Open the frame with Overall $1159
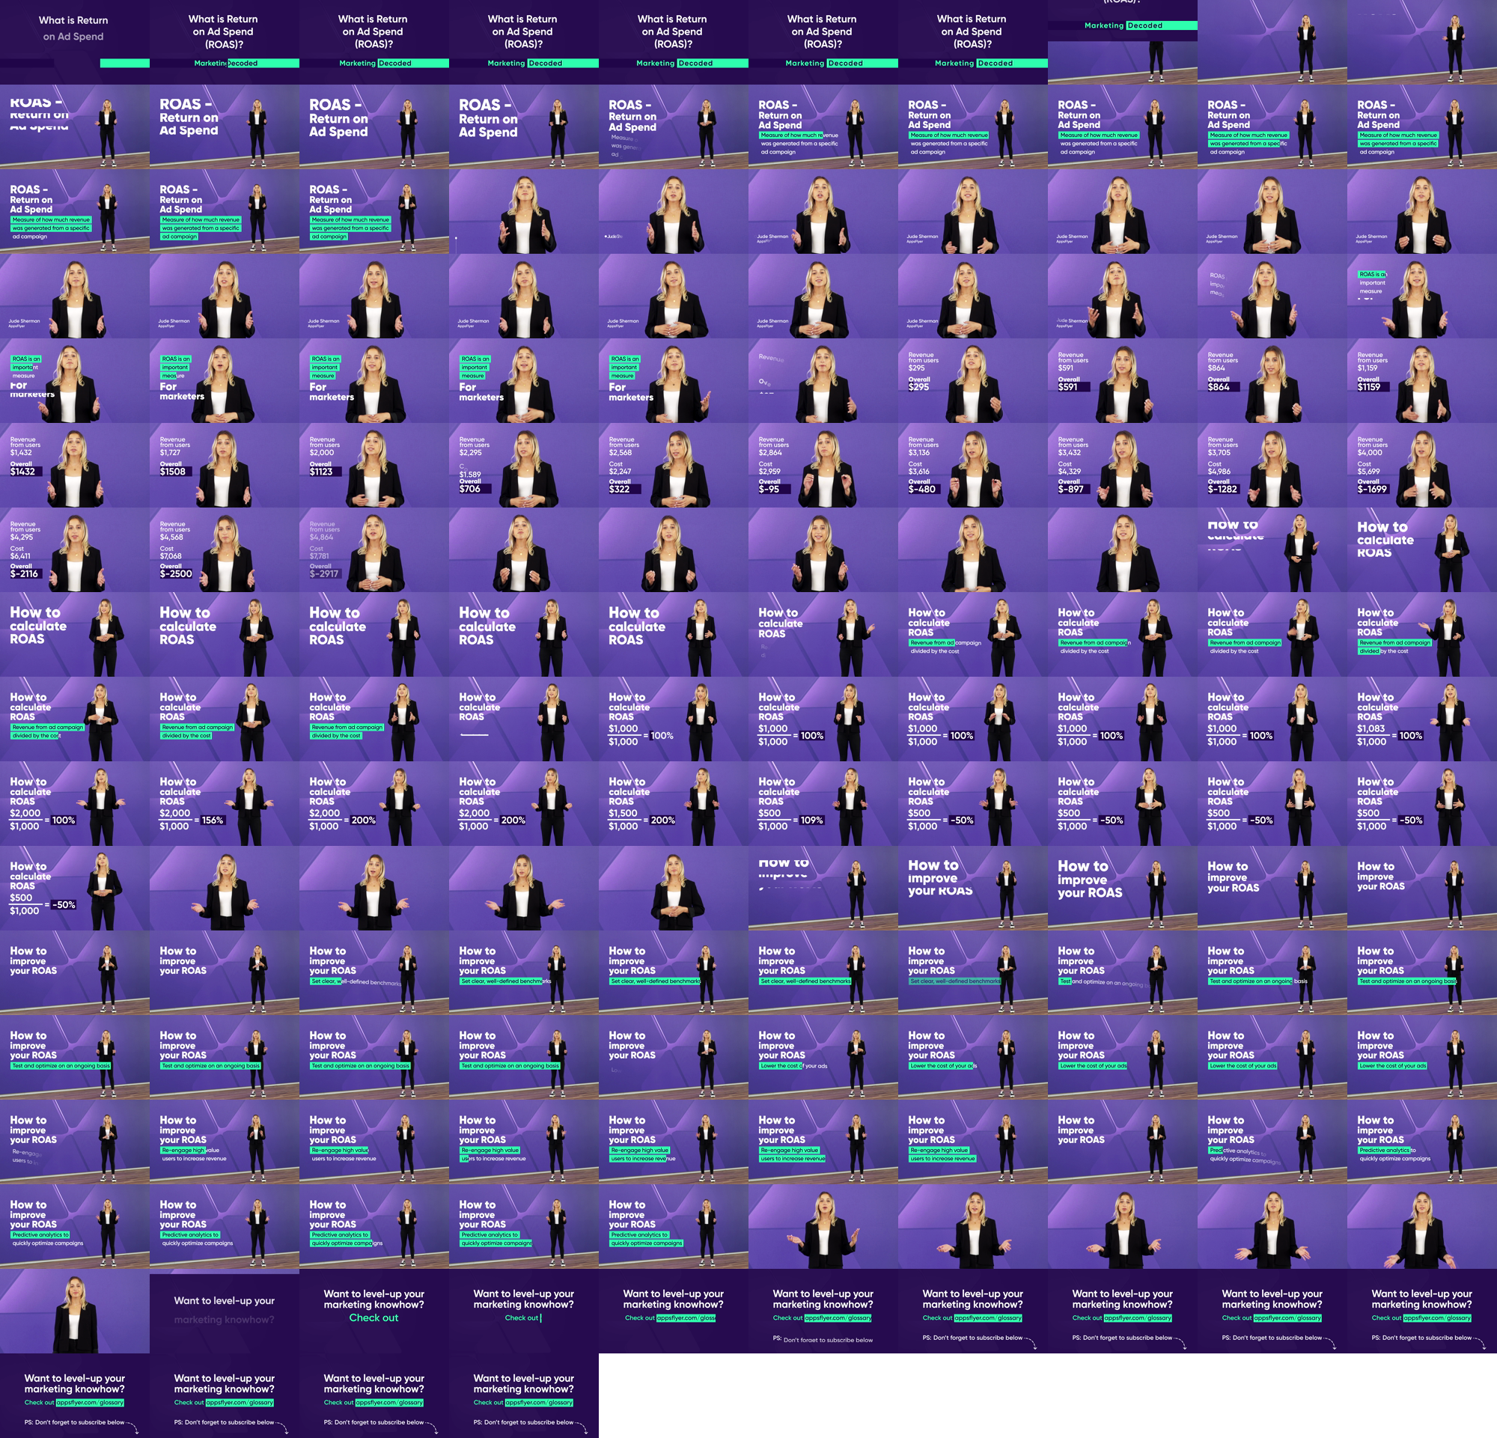The image size is (1497, 1438). 1422,380
